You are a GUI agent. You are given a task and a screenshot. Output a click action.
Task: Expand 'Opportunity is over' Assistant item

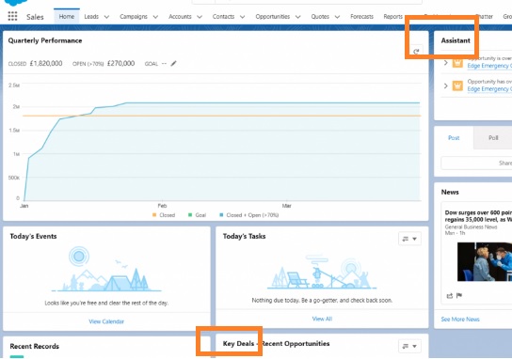click(446, 63)
